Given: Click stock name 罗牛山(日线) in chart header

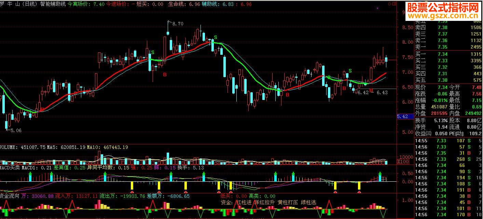Looking at the screenshot, I should [x=19, y=4].
